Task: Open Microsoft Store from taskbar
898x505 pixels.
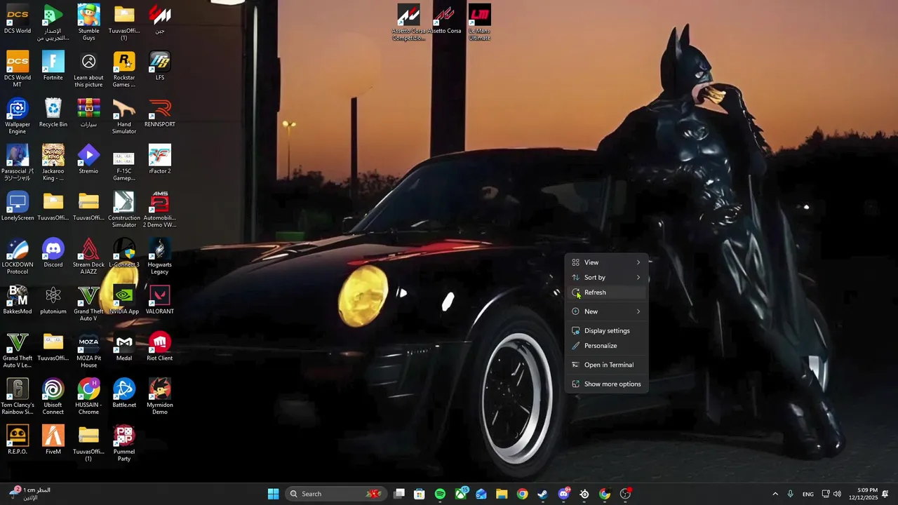Action: coord(420,494)
